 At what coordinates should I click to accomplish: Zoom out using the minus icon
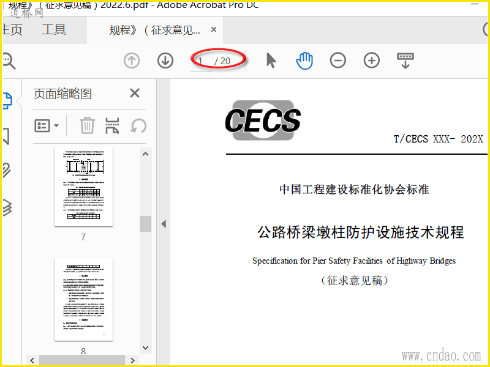coord(338,61)
